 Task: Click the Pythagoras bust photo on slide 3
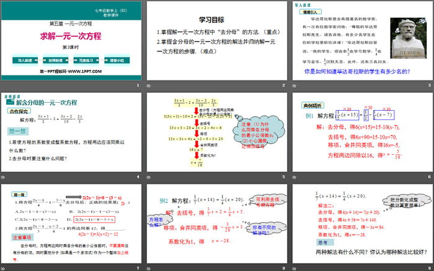(x=408, y=38)
